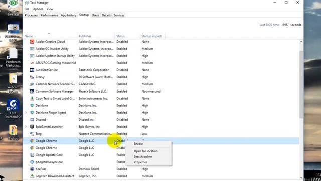The height and width of the screenshot is (181, 321).
Task: Open the View menu
Action: coord(50,9)
